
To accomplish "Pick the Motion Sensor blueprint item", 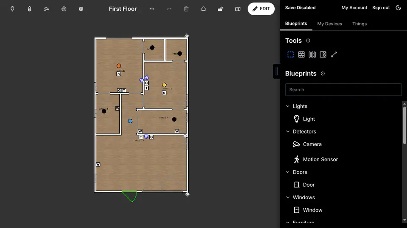I will click(321, 160).
